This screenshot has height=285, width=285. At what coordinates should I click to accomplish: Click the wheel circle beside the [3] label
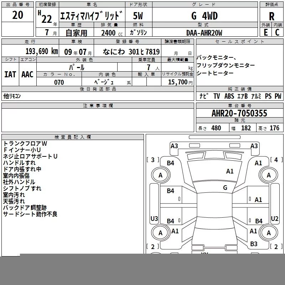click(160, 175)
